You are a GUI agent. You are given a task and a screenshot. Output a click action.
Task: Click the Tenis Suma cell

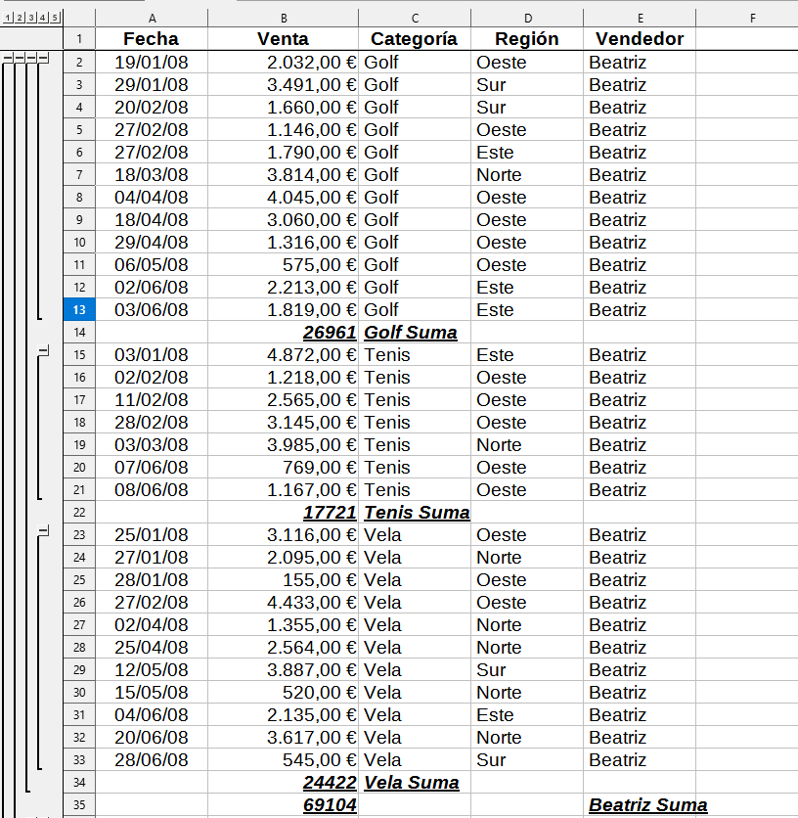tap(414, 512)
